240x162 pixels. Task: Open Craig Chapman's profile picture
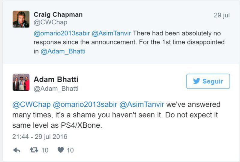coord(21,19)
